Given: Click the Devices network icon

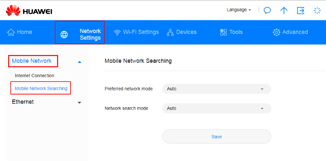Looking at the screenshot, I should pos(170,33).
